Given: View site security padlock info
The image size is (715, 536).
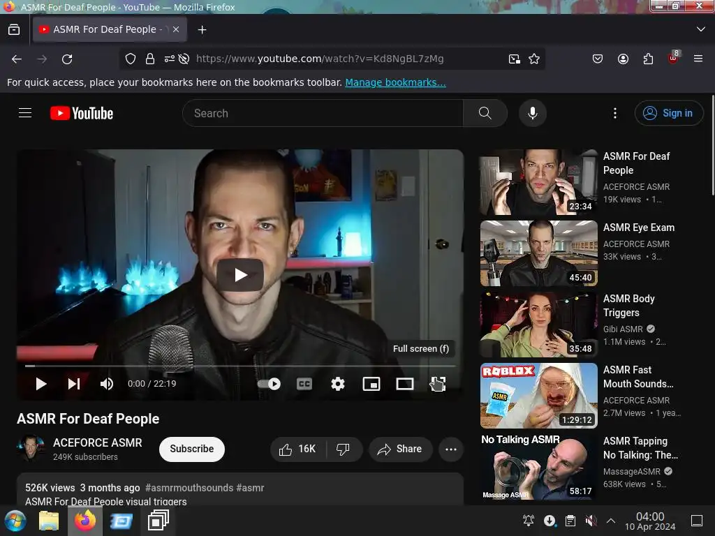Looking at the screenshot, I should [x=150, y=59].
